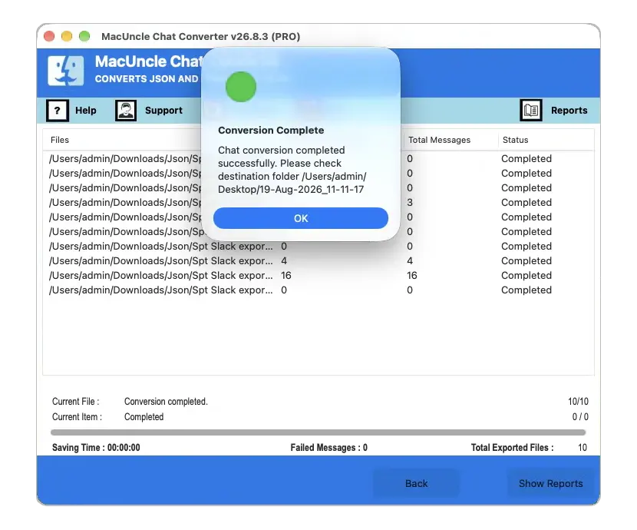This screenshot has width=637, height=530.
Task: Click the 0 / 0 item counter
Action: click(580, 416)
